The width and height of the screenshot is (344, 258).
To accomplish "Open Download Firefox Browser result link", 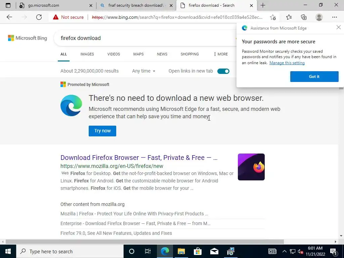I will [x=139, y=158].
